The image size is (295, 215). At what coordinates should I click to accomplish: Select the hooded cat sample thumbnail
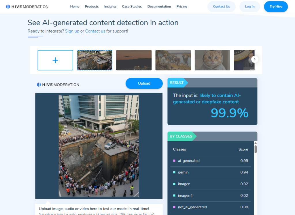[212, 60]
